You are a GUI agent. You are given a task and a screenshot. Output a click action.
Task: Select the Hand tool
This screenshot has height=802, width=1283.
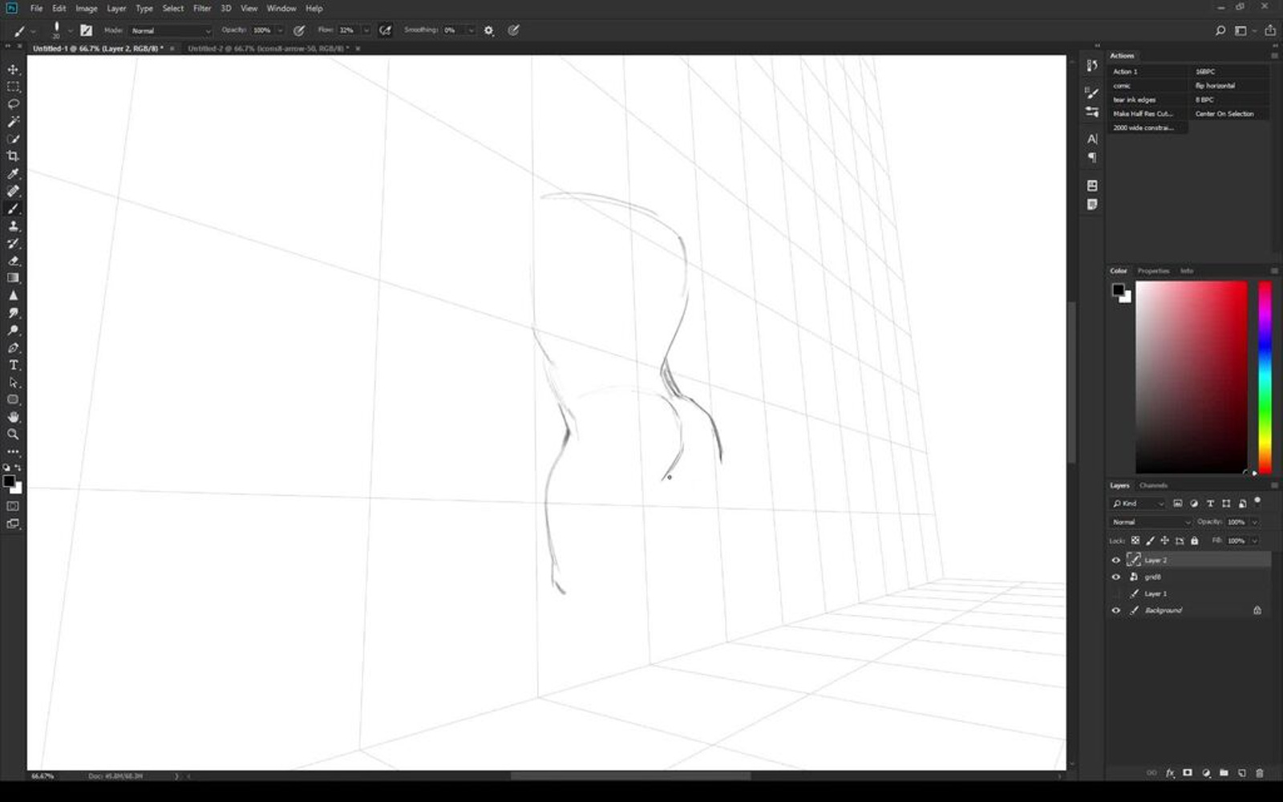(x=13, y=417)
